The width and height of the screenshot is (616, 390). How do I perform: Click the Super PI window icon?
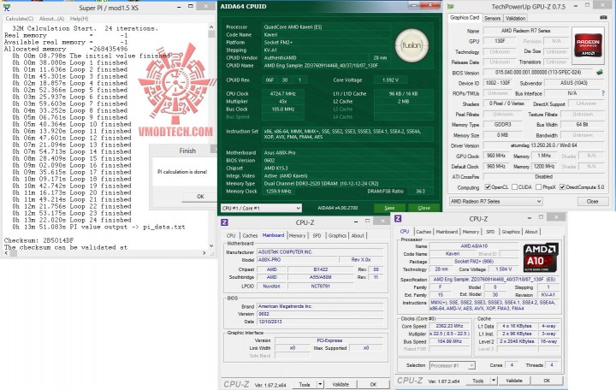tap(7, 7)
